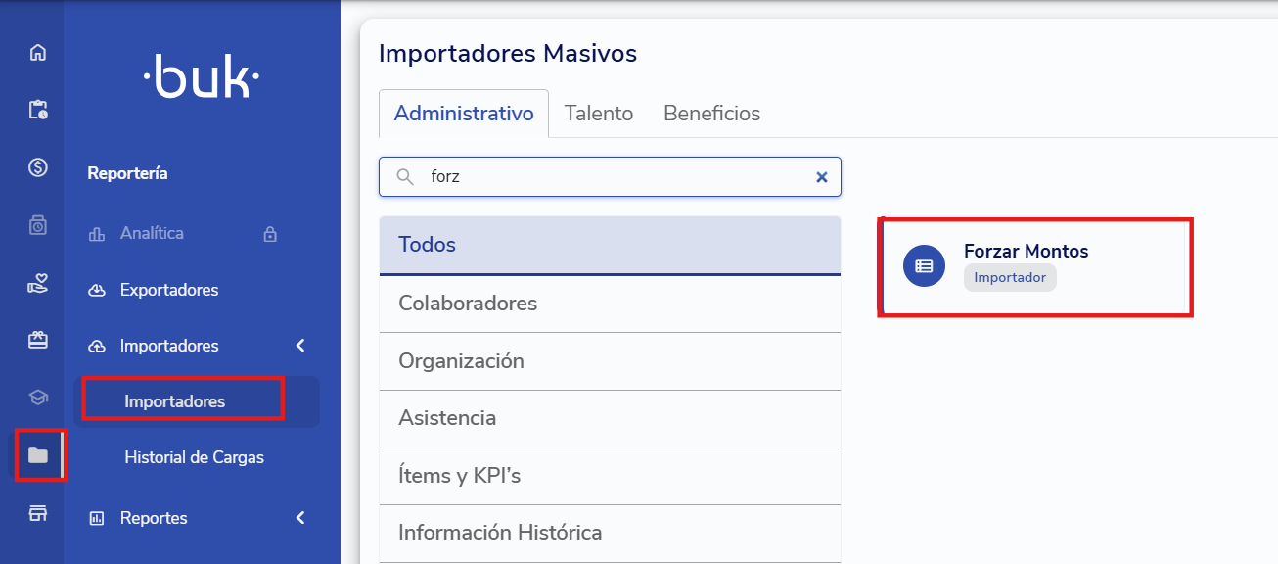
Task: Open the clipboard clock icon in rail
Action: [x=38, y=110]
